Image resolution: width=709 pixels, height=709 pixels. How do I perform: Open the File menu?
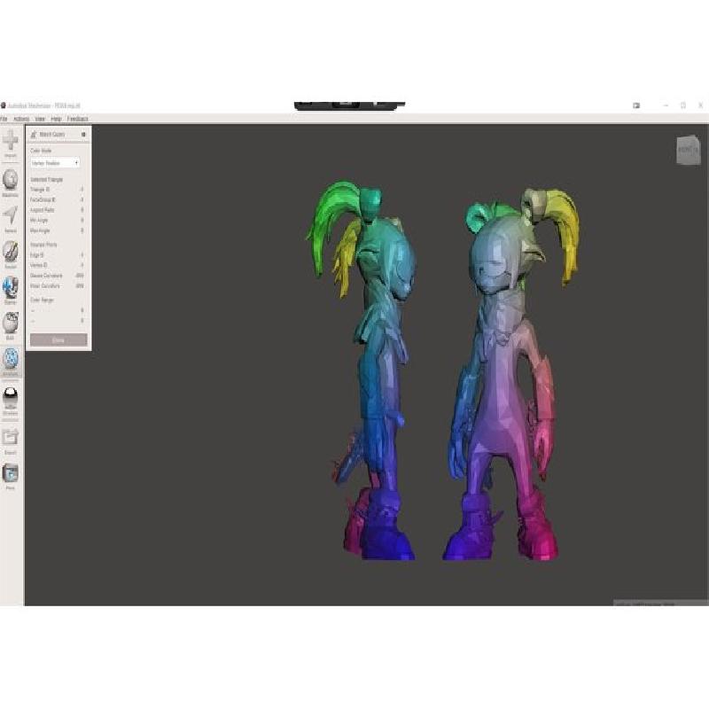(x=4, y=118)
